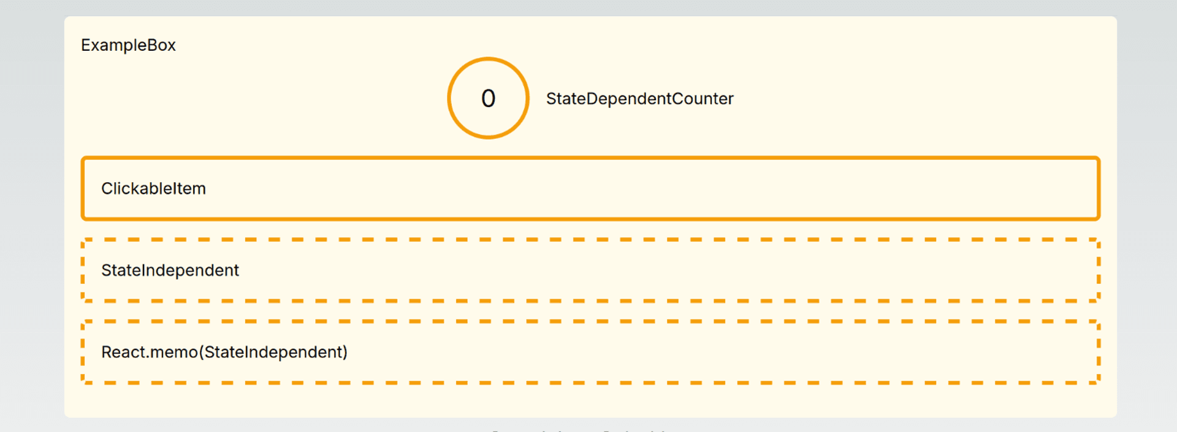
Task: Click the orange ring of the counter
Action: [450, 98]
